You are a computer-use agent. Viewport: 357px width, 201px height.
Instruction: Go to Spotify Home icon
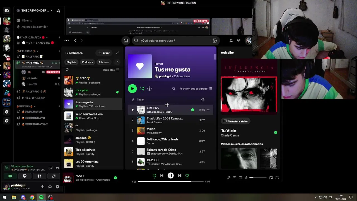126,40
